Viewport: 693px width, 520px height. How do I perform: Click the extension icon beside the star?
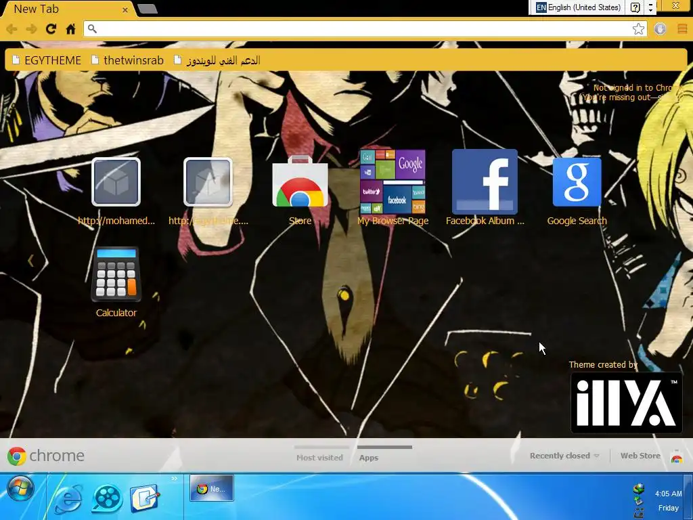pyautogui.click(x=661, y=28)
